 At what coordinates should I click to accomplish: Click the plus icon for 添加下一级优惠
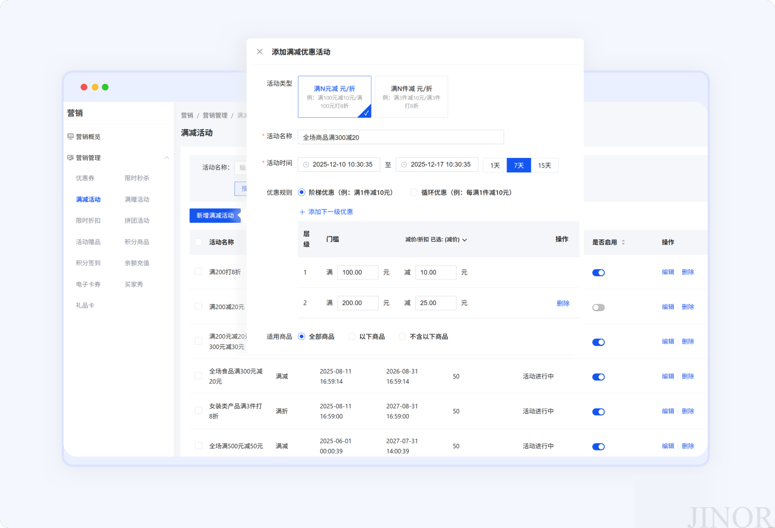302,212
